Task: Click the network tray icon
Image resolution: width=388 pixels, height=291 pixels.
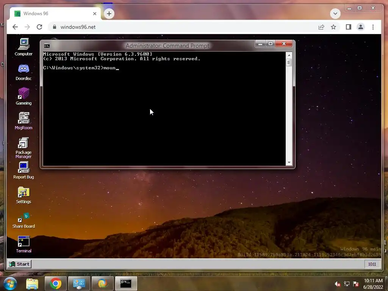Action: (x=347, y=284)
